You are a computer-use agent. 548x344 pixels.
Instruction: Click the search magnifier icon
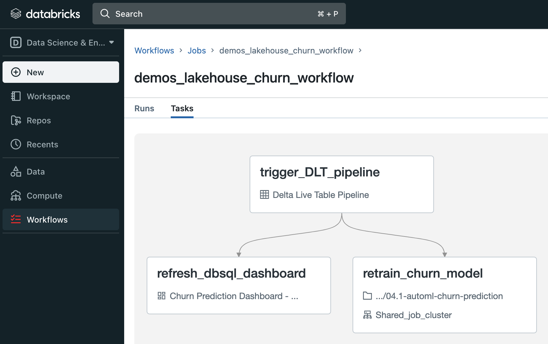pos(105,14)
